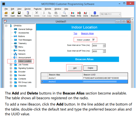This screenshot has height=117, width=136.
Task: Click the DP4800e radio device node
Action: (x=17, y=26)
